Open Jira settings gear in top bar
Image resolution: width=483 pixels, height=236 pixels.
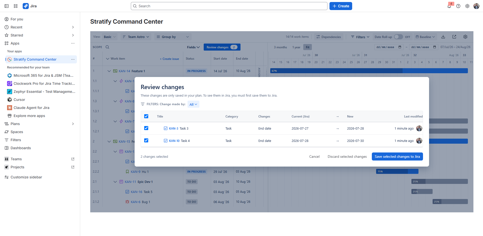(x=467, y=6)
